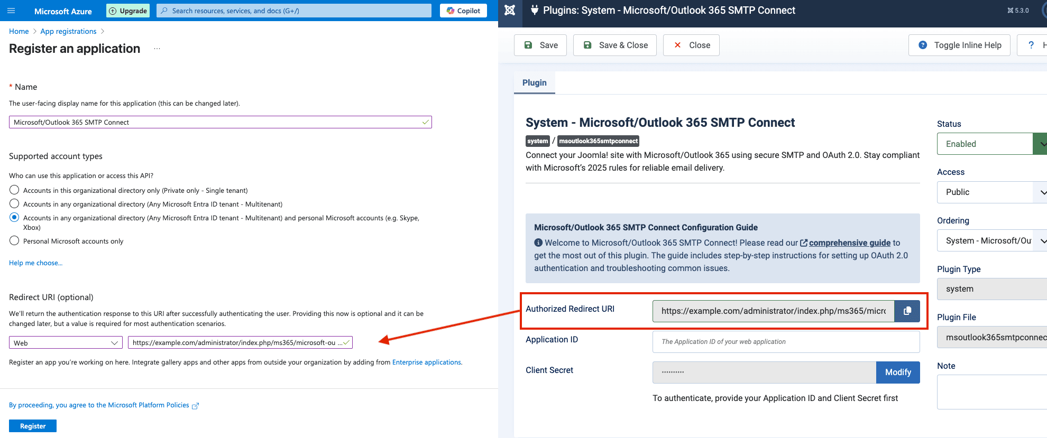Copy the Authorized Redirect URI
1047x438 pixels.
tap(907, 311)
